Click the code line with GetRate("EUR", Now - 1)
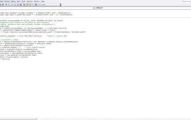The width and height of the screenshot is (191, 120). (x=36, y=15)
